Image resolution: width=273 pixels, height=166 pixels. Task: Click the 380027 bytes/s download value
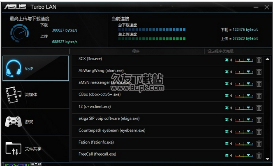click(65, 30)
